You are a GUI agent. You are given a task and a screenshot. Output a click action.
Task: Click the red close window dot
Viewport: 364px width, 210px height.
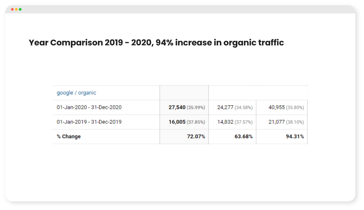click(12, 9)
